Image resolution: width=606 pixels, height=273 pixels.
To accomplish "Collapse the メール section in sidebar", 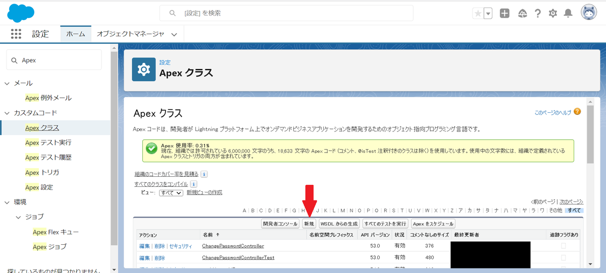I will pos(7,83).
